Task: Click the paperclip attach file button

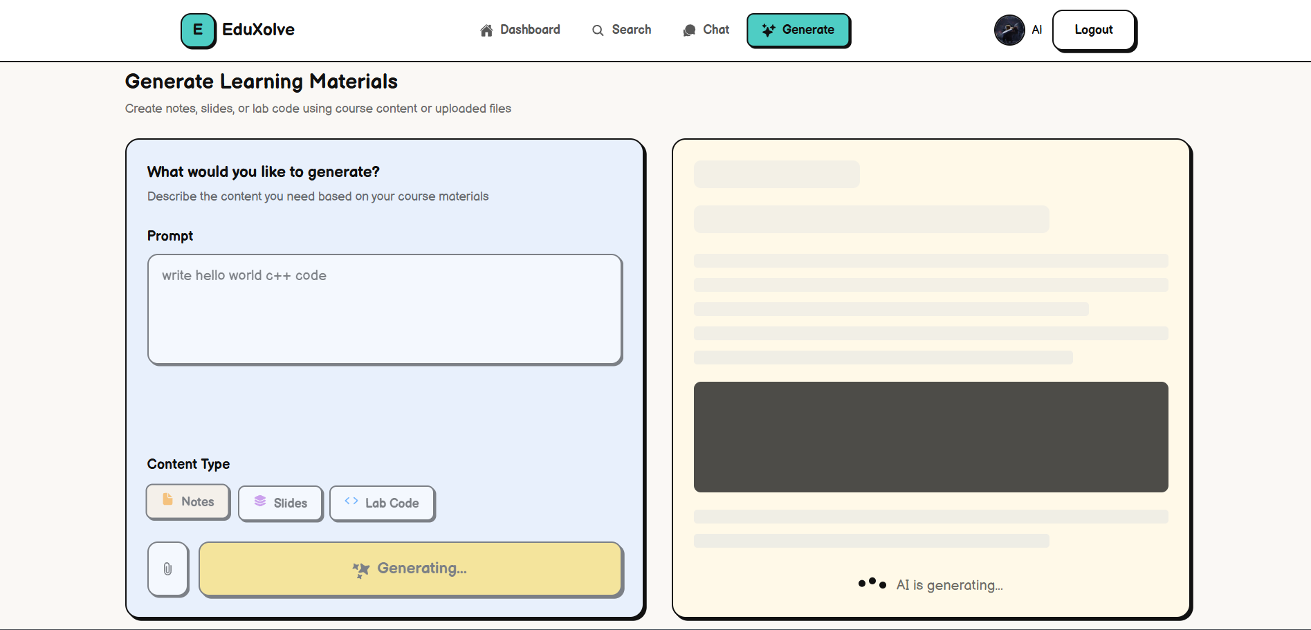Action: point(168,568)
